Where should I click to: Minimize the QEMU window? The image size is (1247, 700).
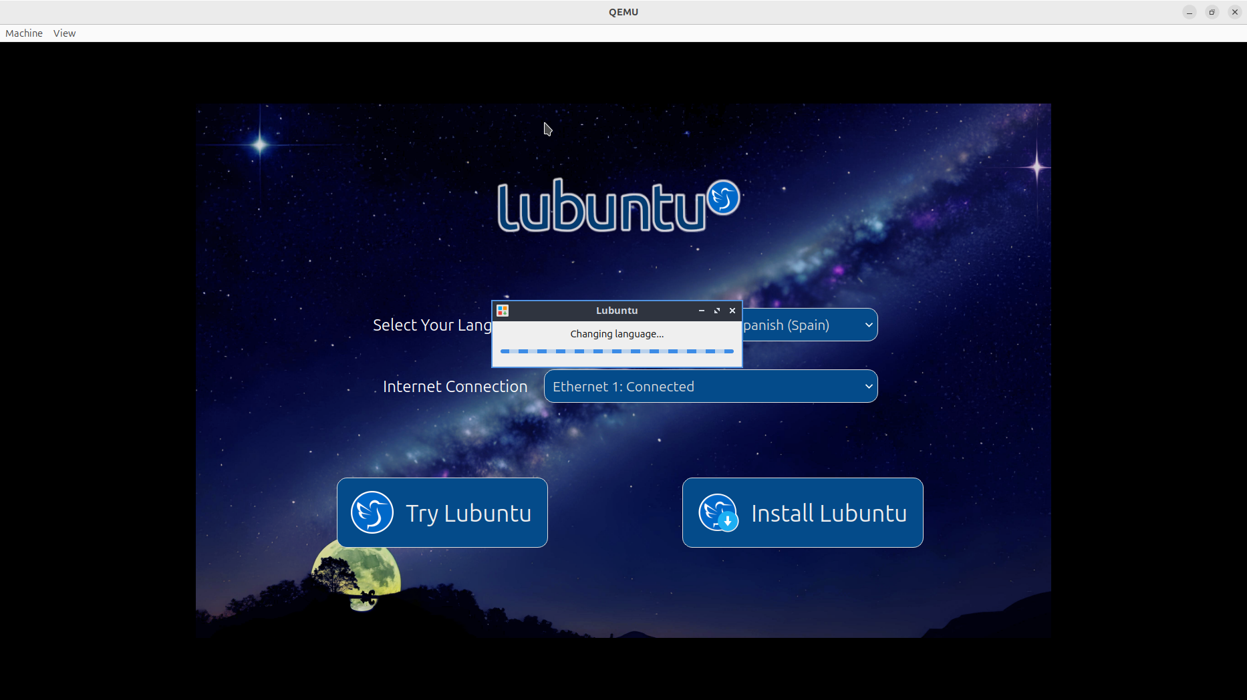coord(1190,12)
